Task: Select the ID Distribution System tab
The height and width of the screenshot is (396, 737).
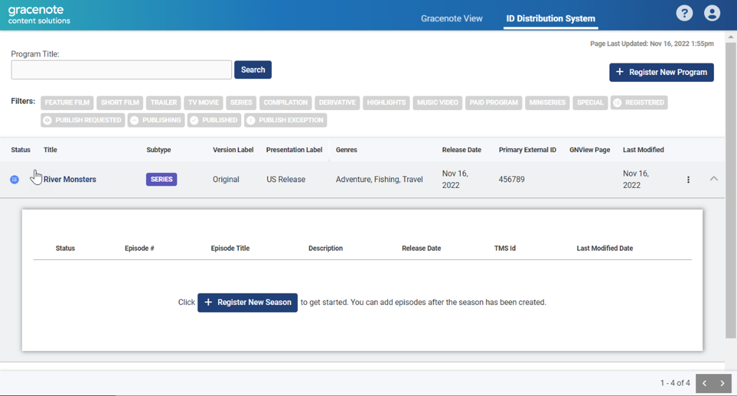Action: (550, 18)
